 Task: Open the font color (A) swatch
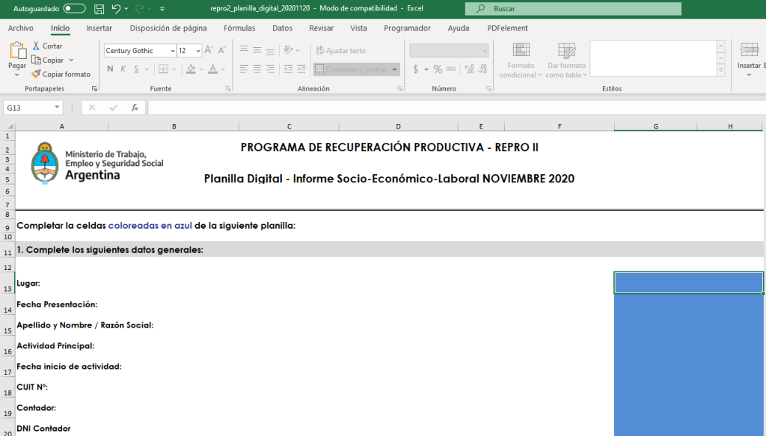[213, 69]
